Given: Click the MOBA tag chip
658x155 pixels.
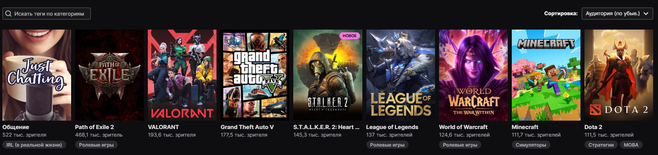Looking at the screenshot, I should click(631, 145).
